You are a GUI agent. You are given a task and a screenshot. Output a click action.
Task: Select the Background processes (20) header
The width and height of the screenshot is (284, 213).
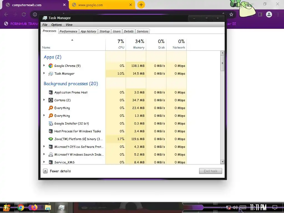(x=71, y=84)
